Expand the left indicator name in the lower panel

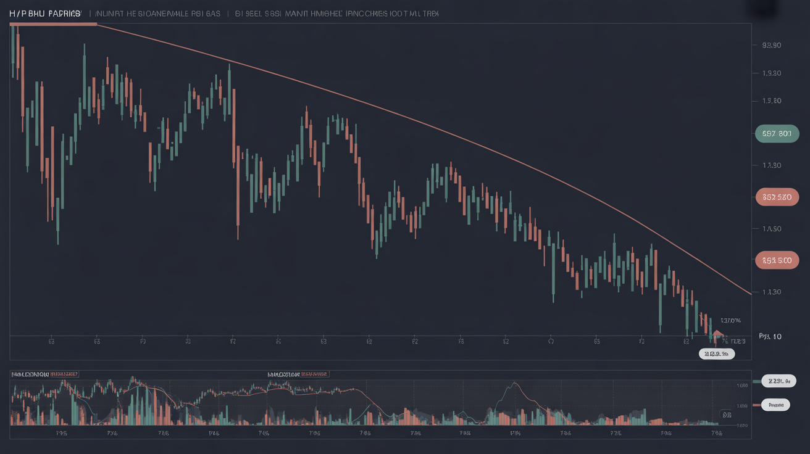pos(30,374)
